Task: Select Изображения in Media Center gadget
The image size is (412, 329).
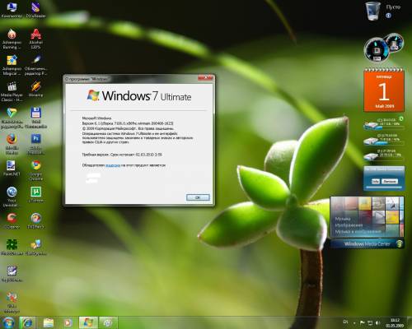Action: point(349,225)
